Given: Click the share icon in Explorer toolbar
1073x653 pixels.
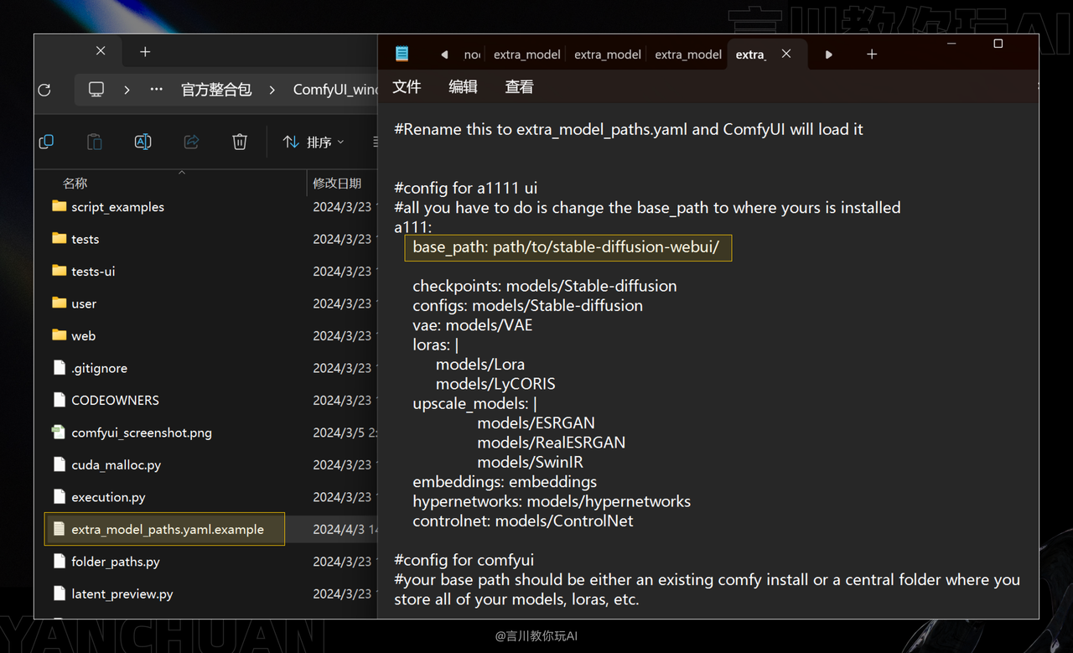Looking at the screenshot, I should 191,143.
